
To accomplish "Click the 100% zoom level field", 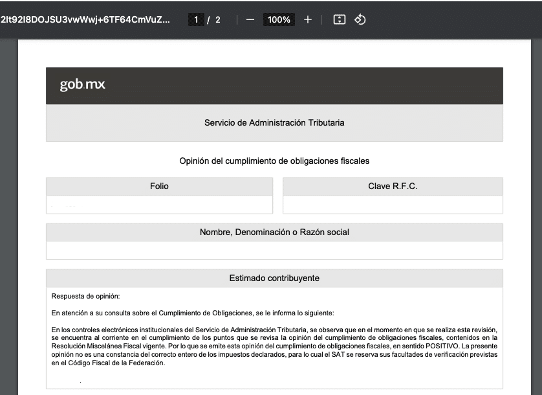I will click(279, 19).
